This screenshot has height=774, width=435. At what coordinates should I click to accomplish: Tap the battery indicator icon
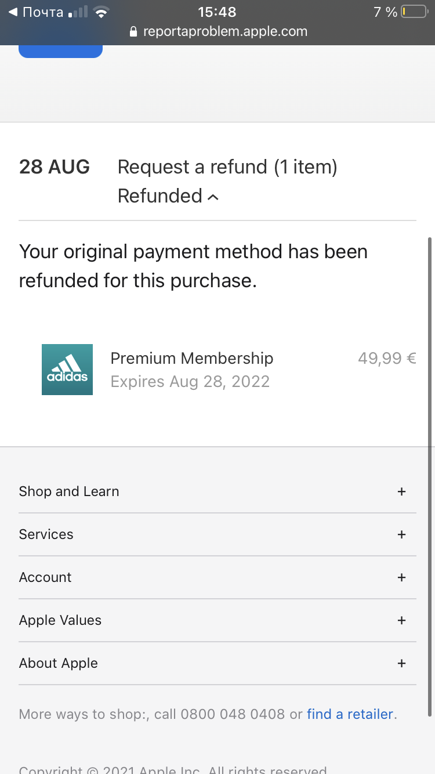[414, 12]
